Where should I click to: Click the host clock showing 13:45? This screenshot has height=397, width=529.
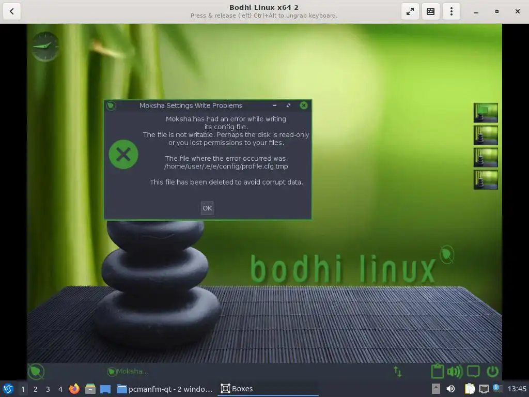tap(517, 389)
